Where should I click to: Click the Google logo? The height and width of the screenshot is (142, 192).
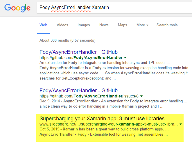17,8
